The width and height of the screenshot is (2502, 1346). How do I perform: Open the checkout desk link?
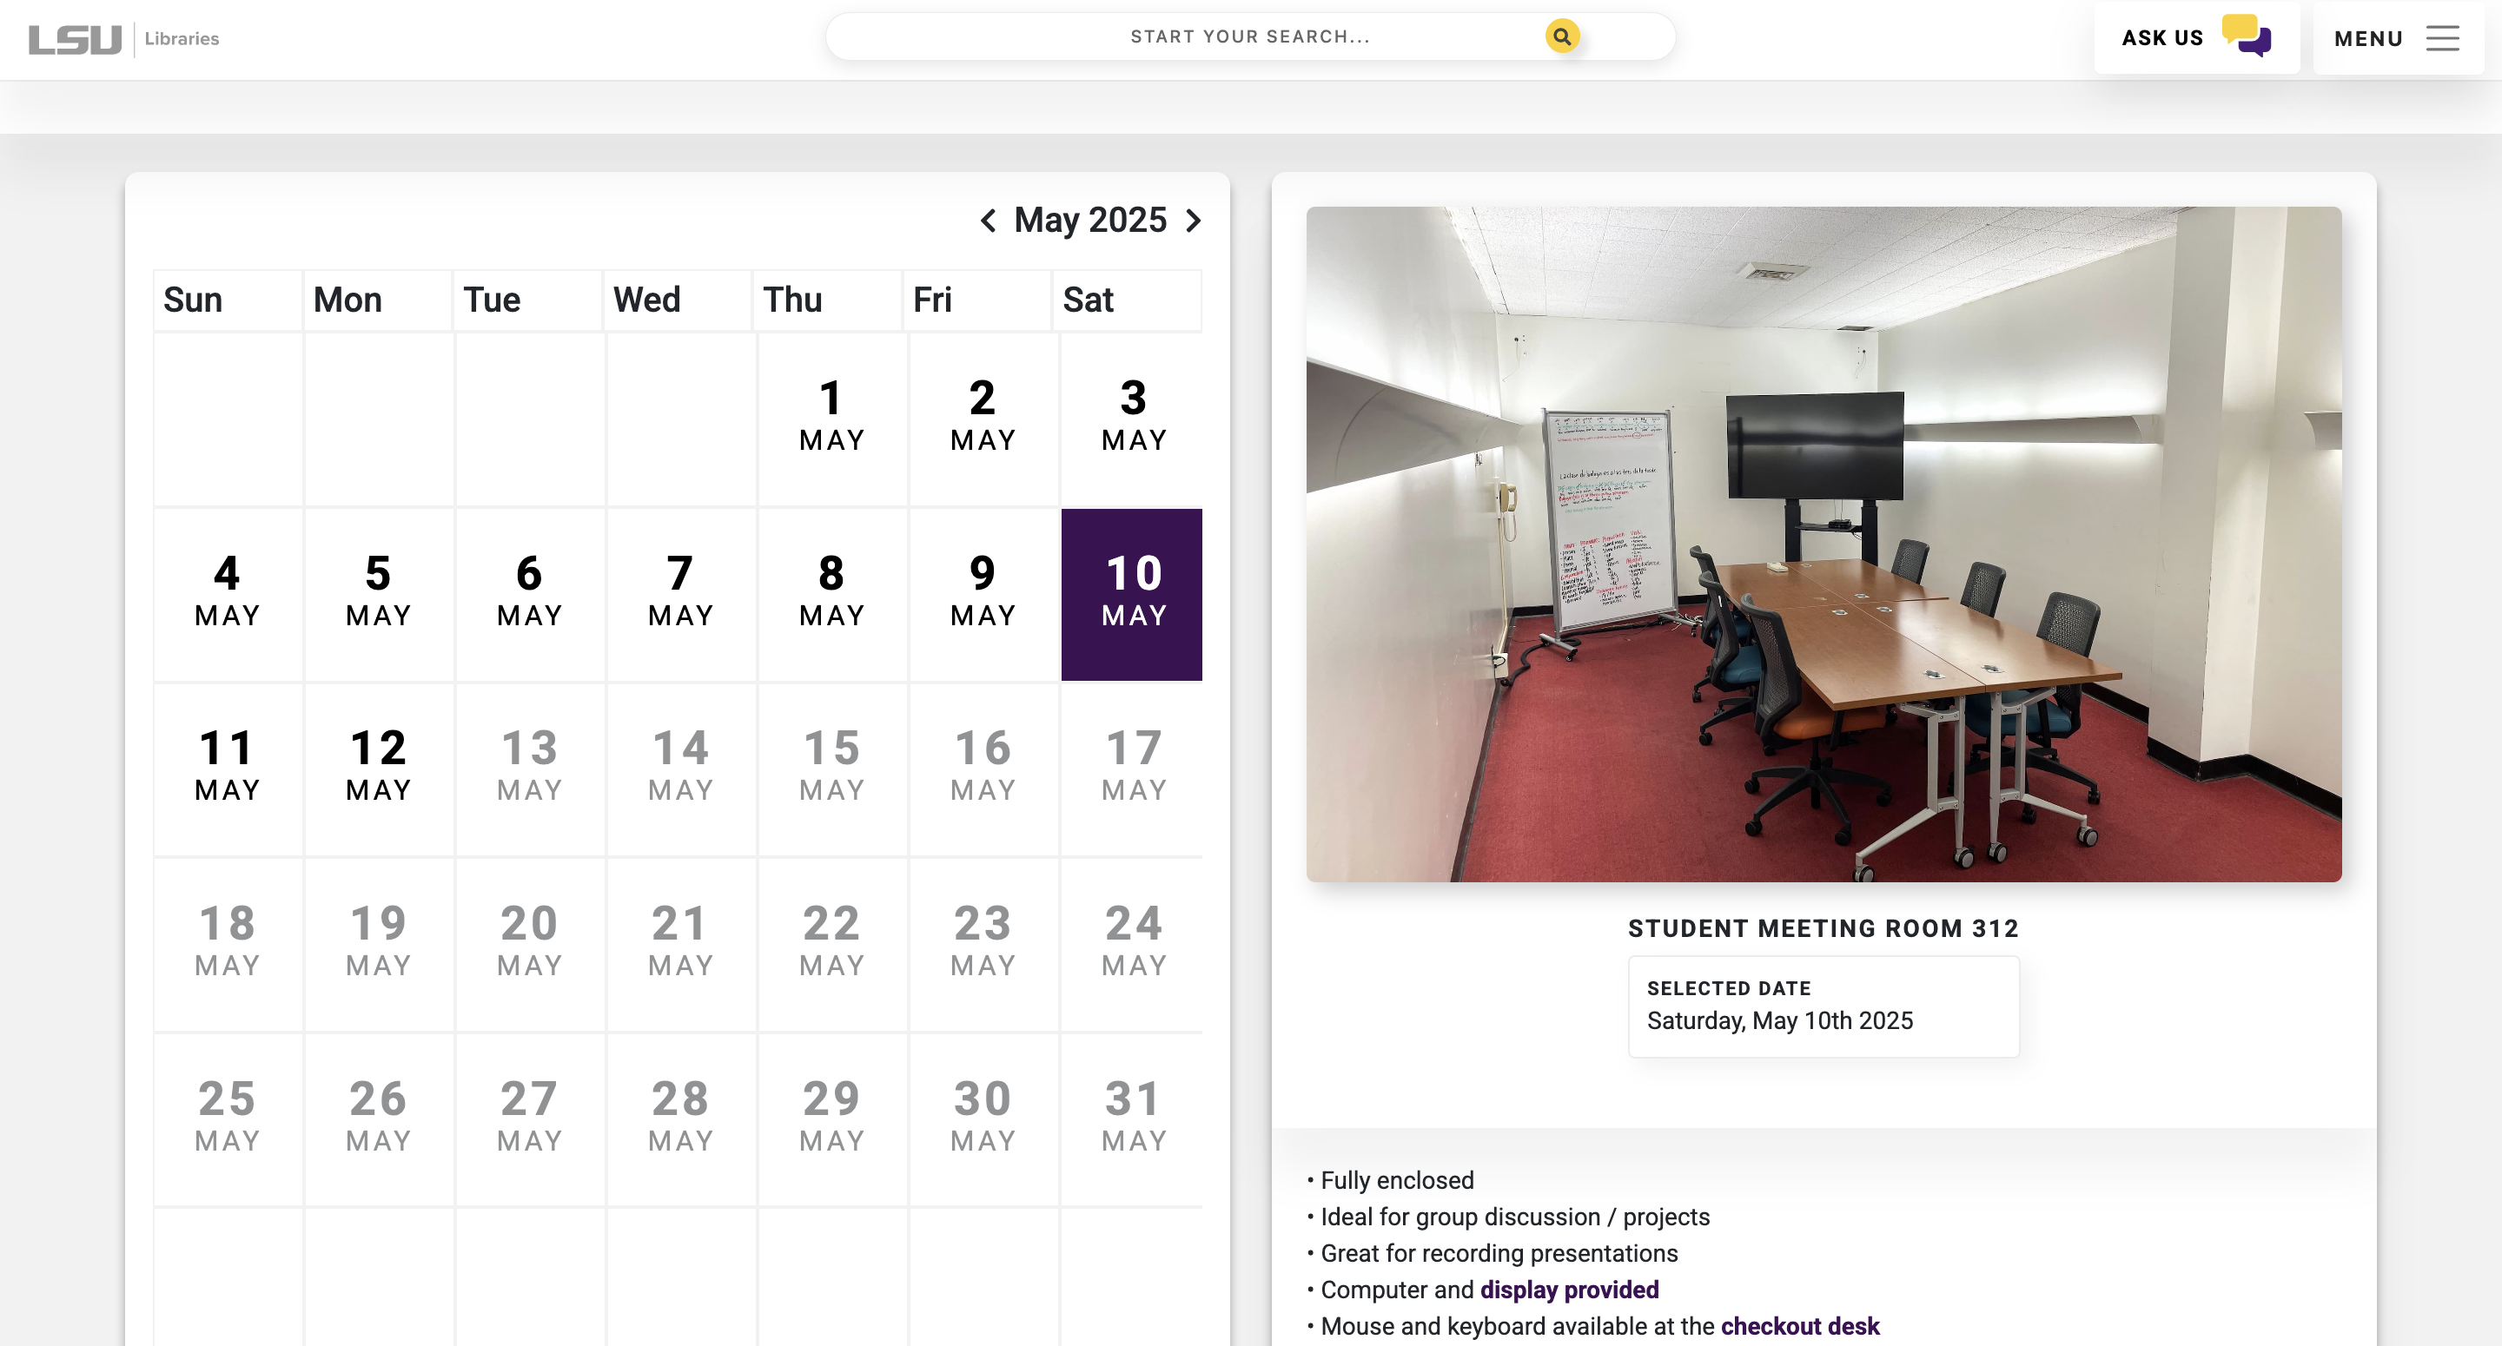[x=1800, y=1326]
